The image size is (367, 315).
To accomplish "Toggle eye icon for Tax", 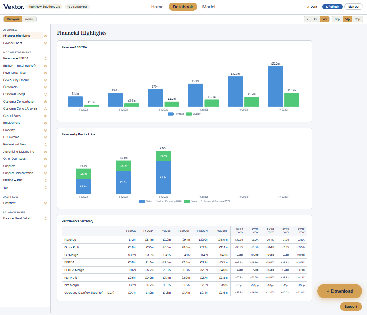I will 46,188.
